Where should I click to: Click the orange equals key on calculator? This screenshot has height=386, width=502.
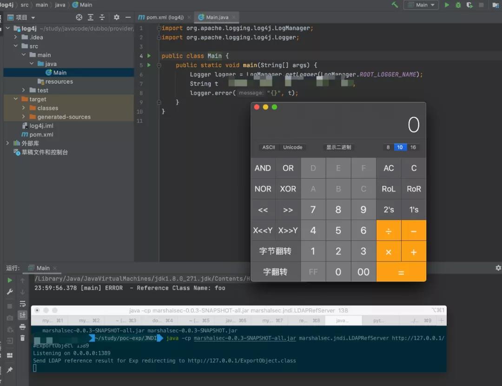tap(401, 272)
